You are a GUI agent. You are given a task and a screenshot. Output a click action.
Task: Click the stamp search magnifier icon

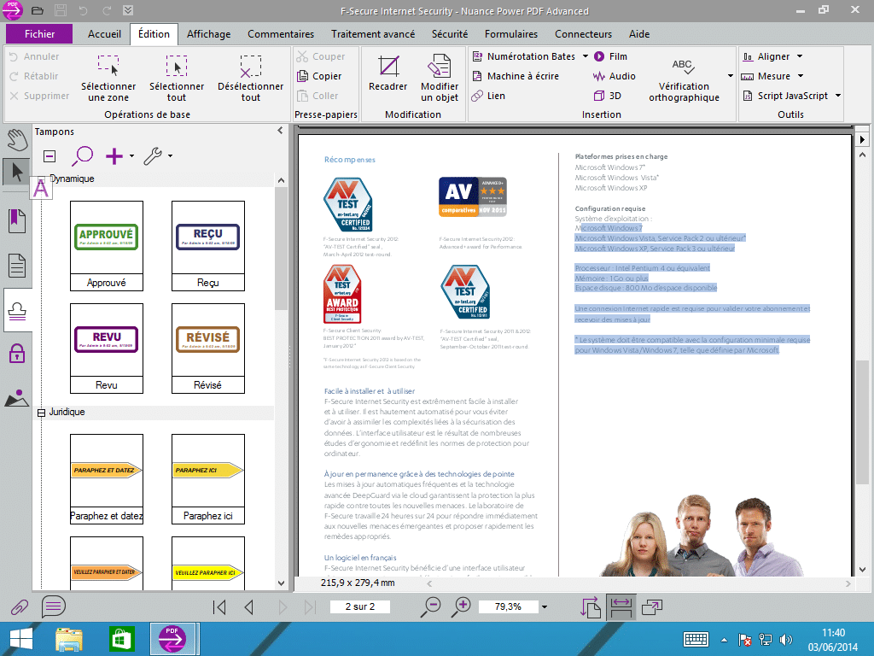[83, 156]
